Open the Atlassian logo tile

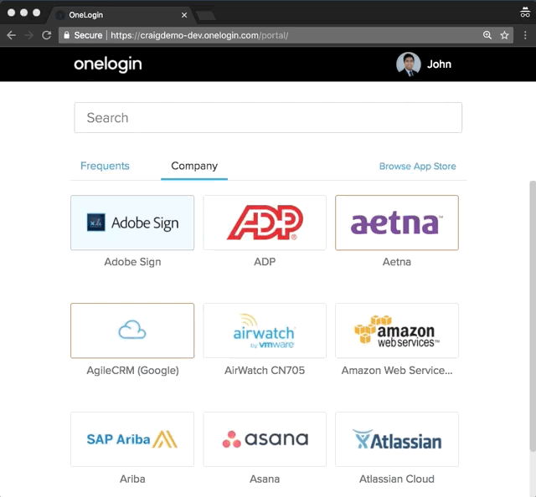point(397,439)
